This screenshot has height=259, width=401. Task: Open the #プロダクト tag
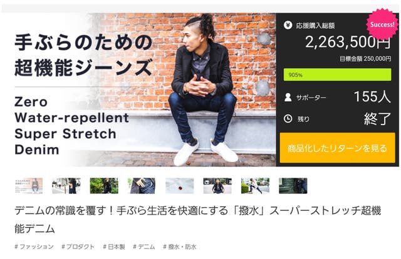pos(78,246)
